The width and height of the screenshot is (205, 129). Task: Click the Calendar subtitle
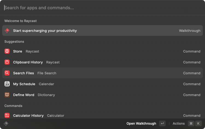coord(46,84)
